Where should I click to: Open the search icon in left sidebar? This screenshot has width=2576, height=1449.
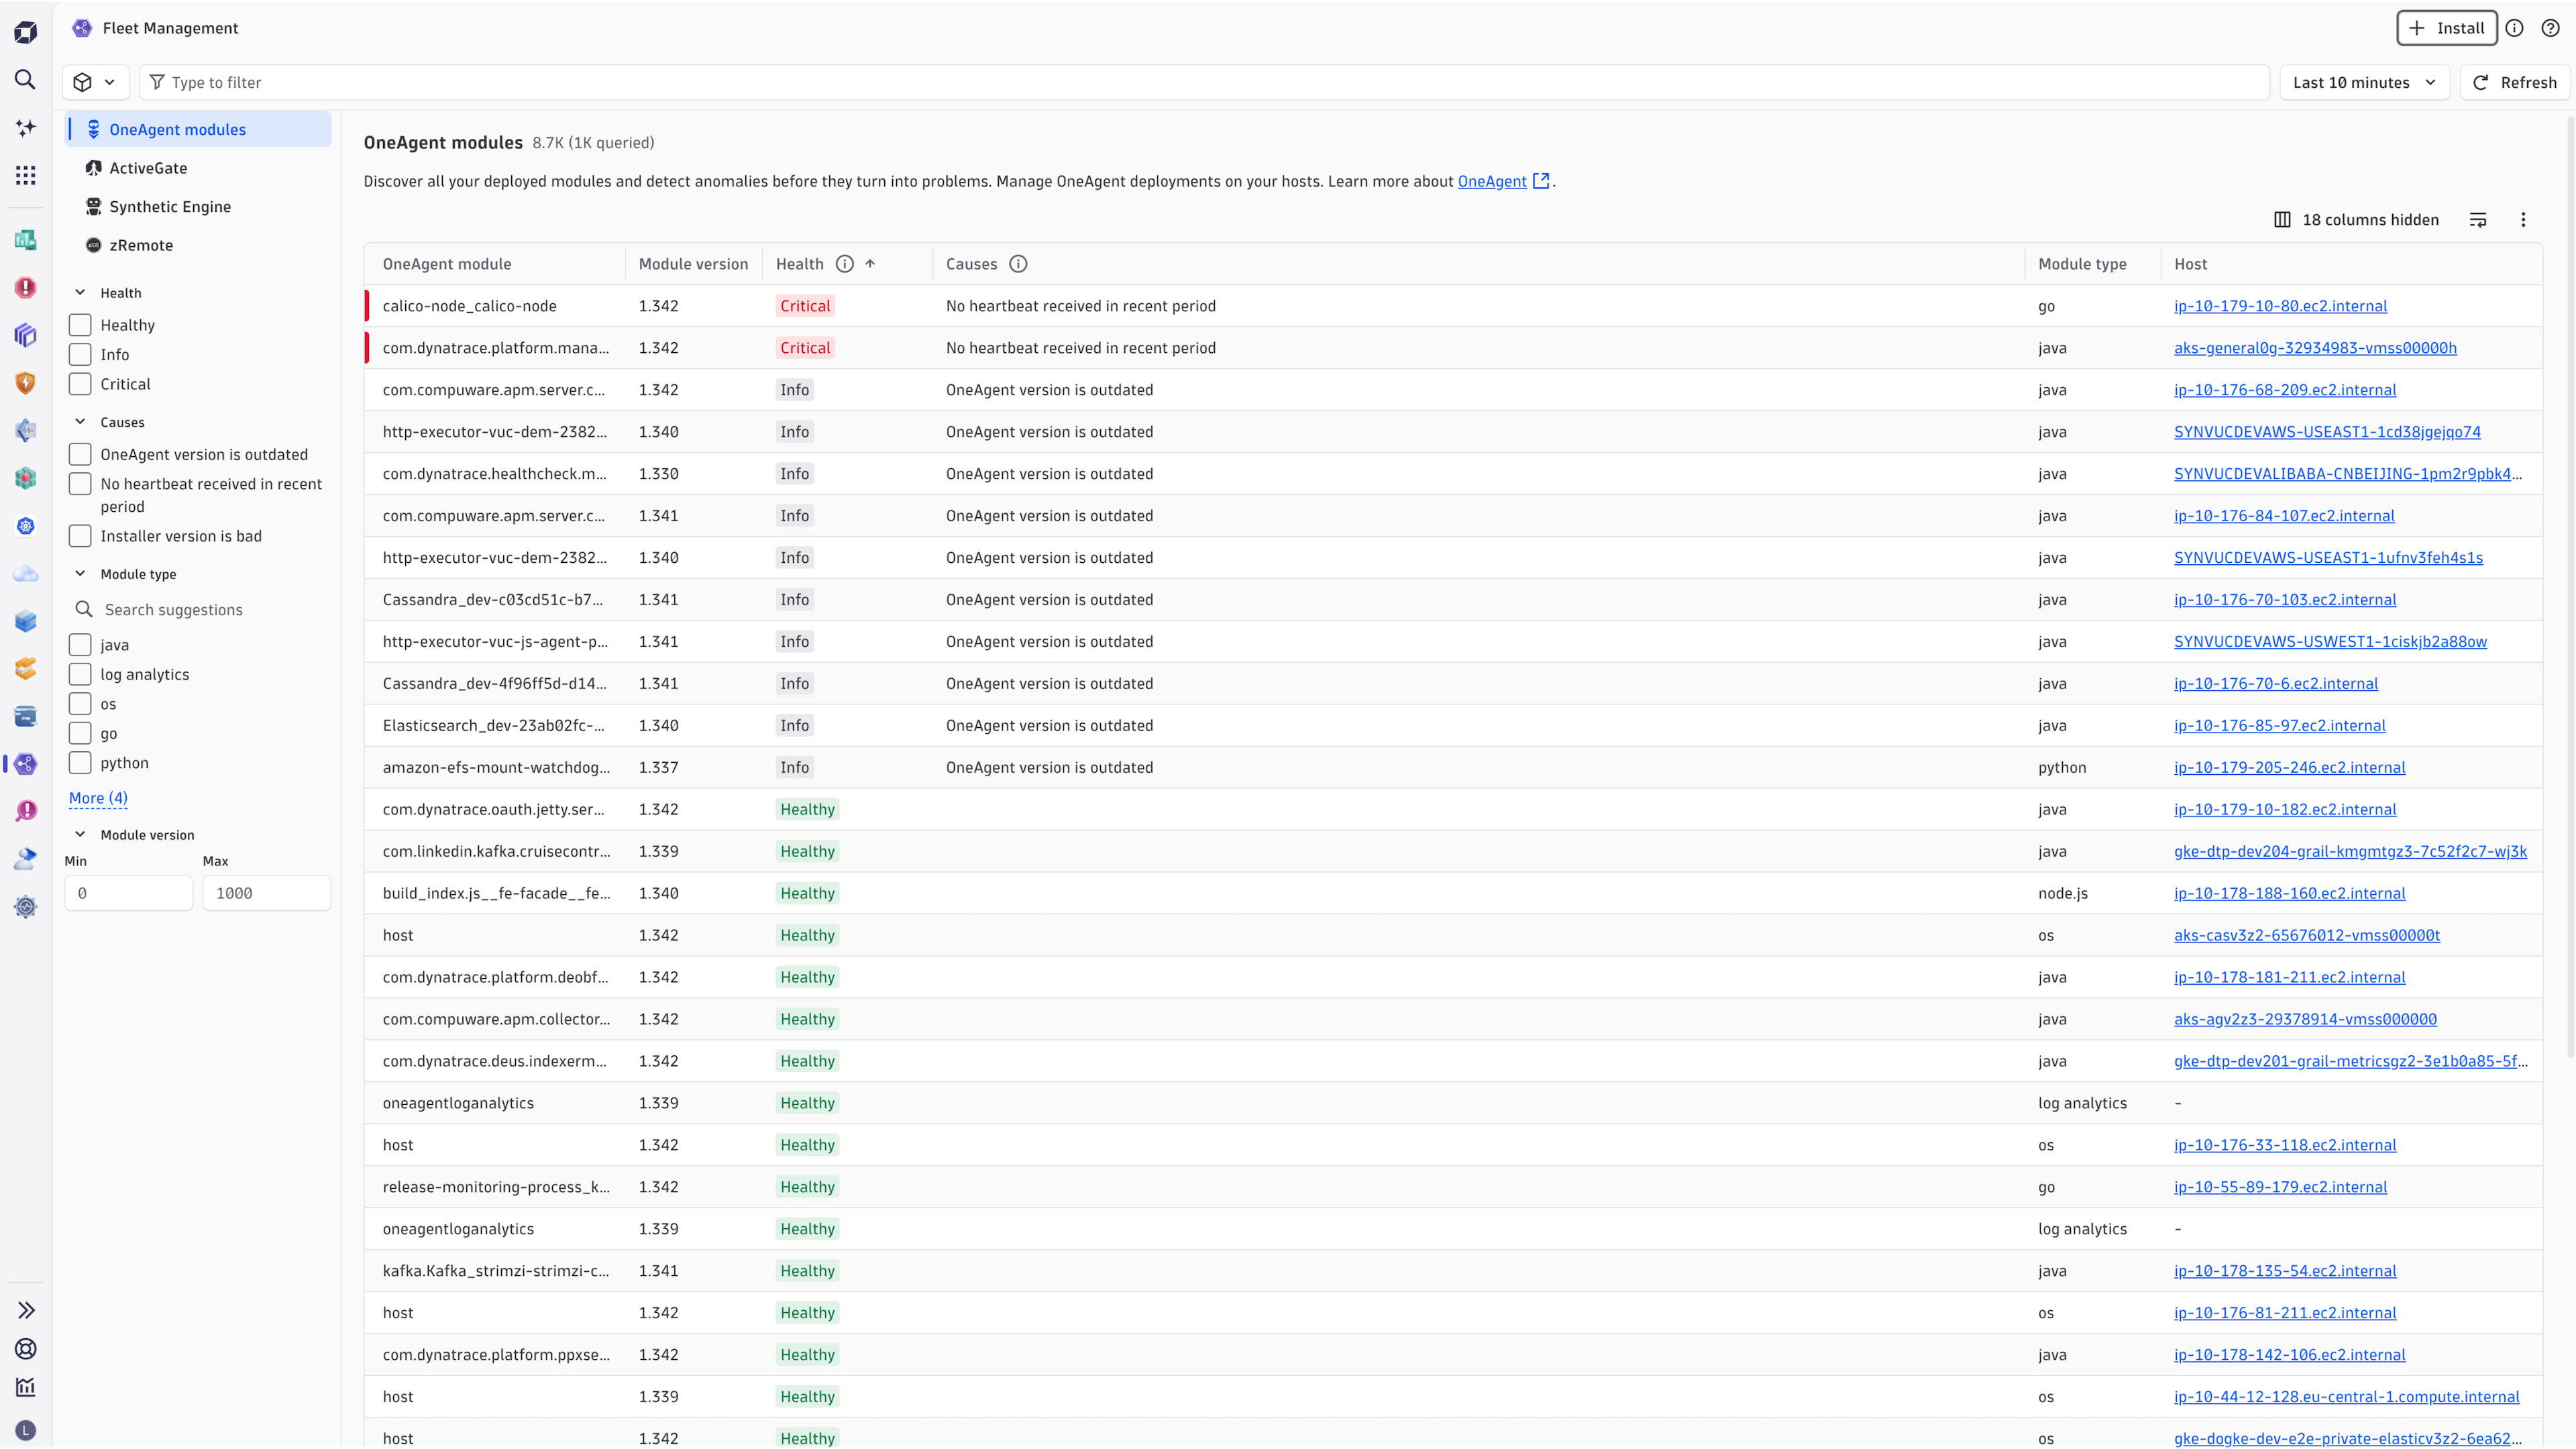coord(25,79)
